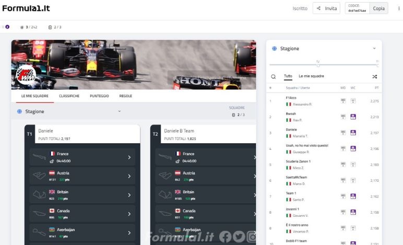Click the league logo on banner

point(26,78)
